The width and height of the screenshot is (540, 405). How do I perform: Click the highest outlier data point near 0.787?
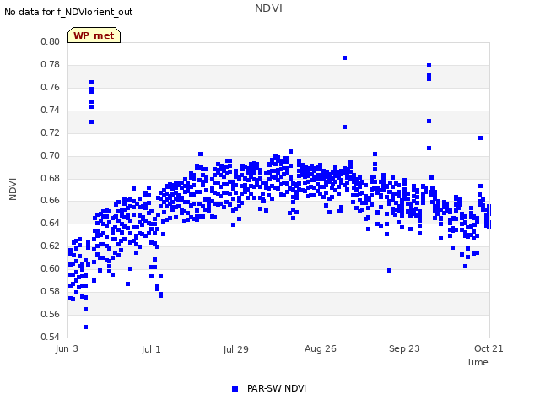coord(345,58)
